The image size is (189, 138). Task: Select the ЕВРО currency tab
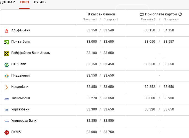tap(24, 2)
